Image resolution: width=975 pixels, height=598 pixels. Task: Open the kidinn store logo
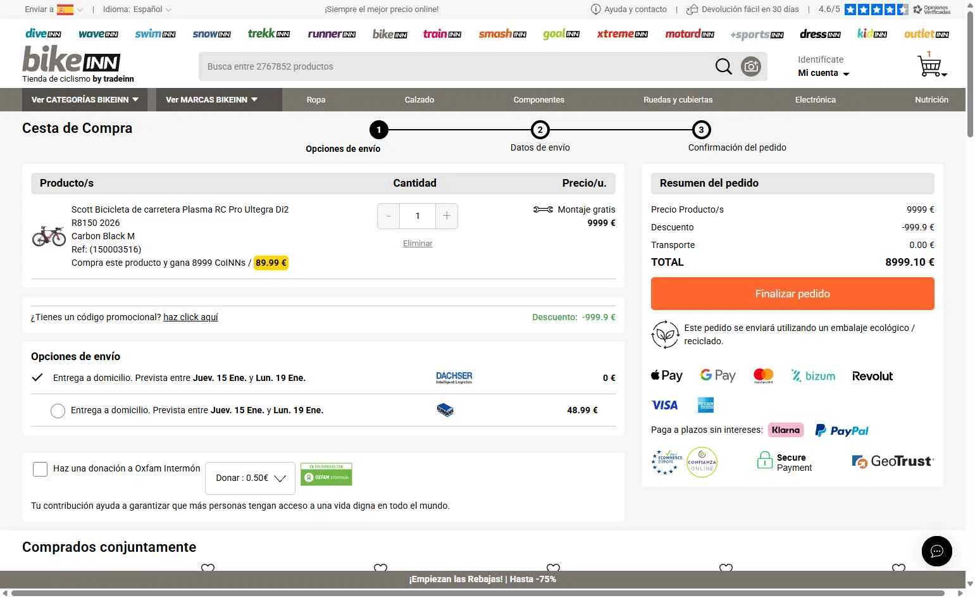(872, 34)
